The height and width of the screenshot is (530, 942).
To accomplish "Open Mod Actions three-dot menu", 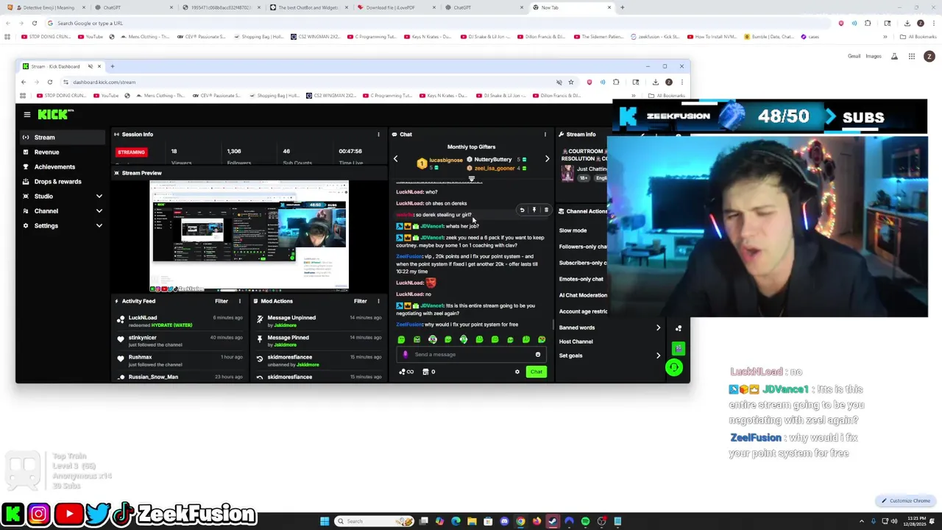I will pyautogui.click(x=378, y=301).
